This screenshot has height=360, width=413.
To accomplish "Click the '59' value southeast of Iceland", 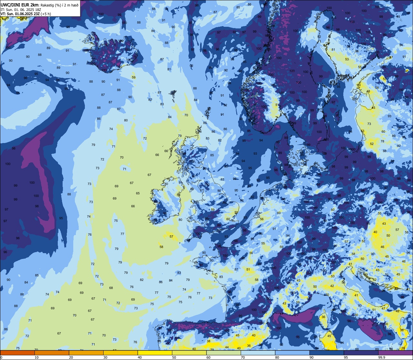I will pyautogui.click(x=134, y=77).
